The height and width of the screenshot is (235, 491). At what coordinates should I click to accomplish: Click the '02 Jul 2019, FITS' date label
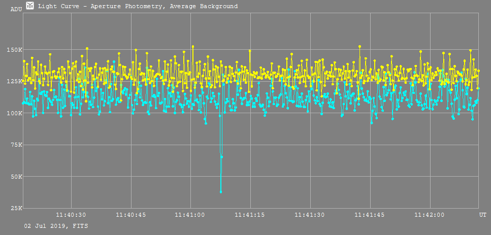56,226
